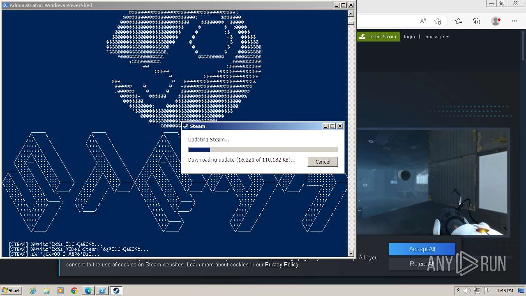This screenshot has width=526, height=296.
Task: Open Edge Collections
Action: click(477, 21)
